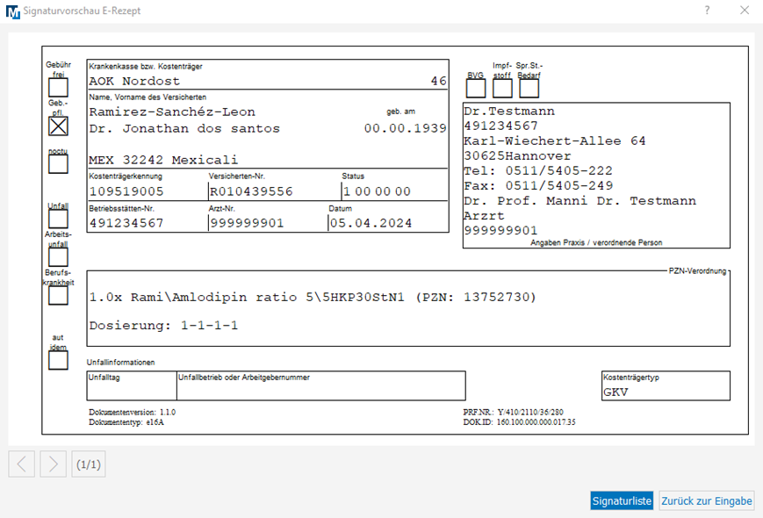Image resolution: width=763 pixels, height=518 pixels.
Task: Toggle the Unfall checkbox
Action: click(x=59, y=219)
